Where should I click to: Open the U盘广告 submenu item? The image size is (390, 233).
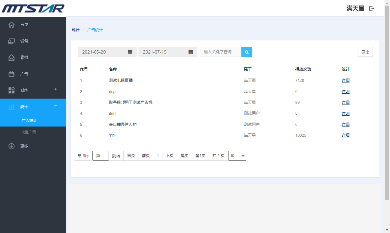point(29,132)
